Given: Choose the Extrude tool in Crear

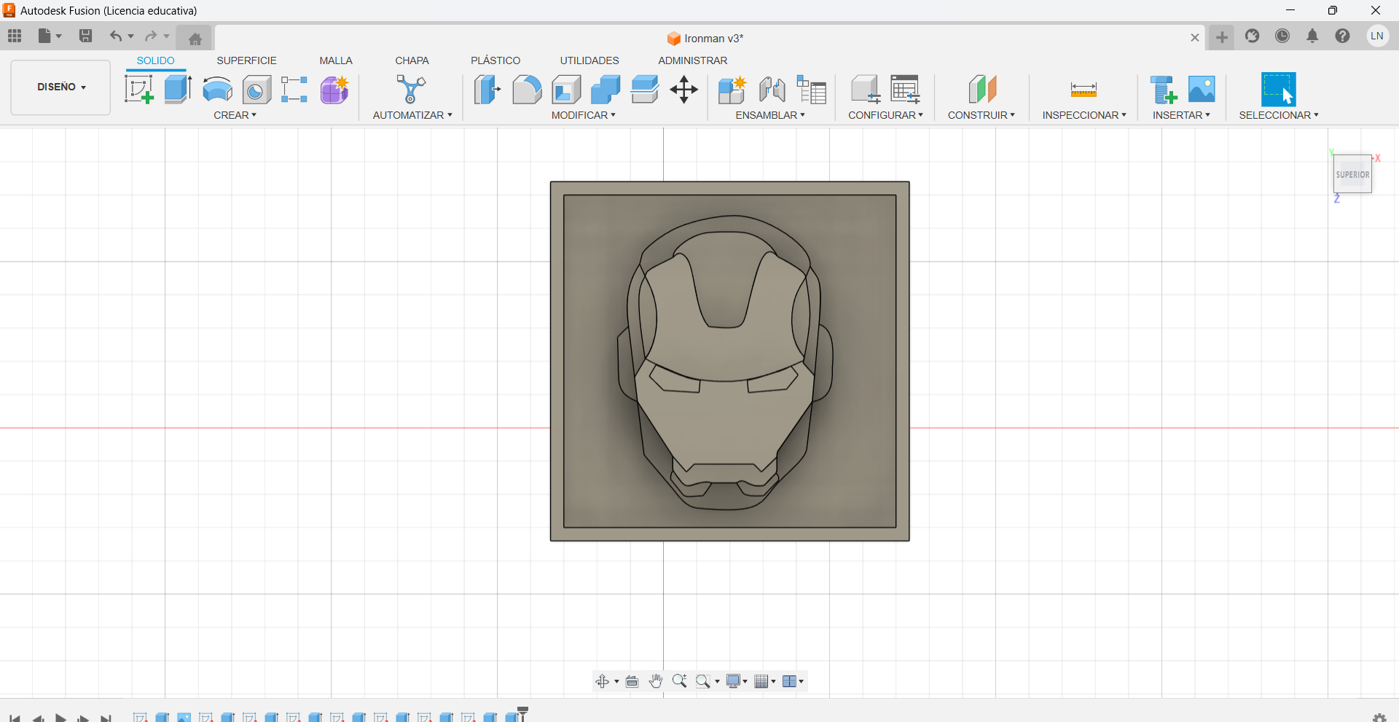Looking at the screenshot, I should (x=178, y=90).
